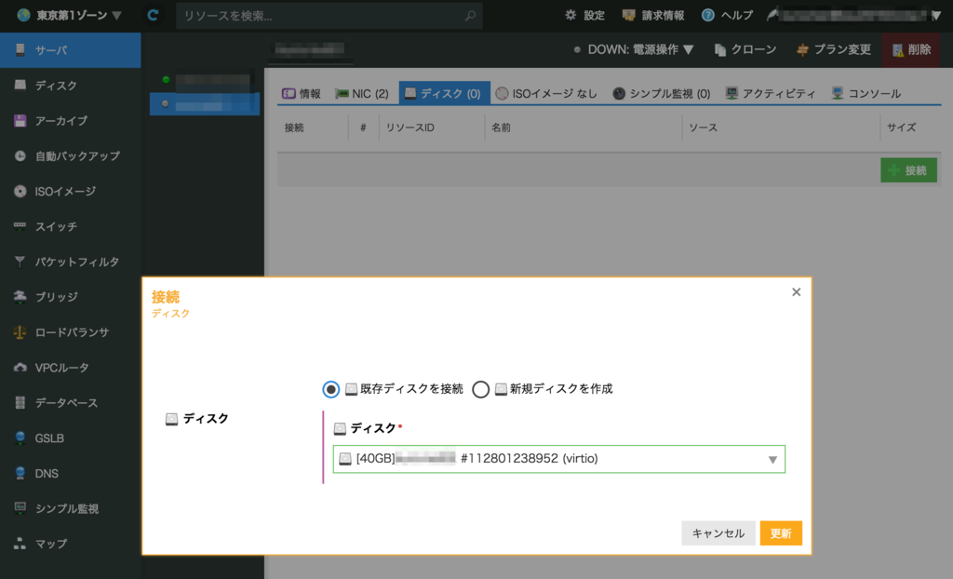
Task: Open GSLB in the sidebar
Action: (x=71, y=438)
